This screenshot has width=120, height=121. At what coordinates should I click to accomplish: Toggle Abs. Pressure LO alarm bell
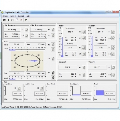coord(53,36)
